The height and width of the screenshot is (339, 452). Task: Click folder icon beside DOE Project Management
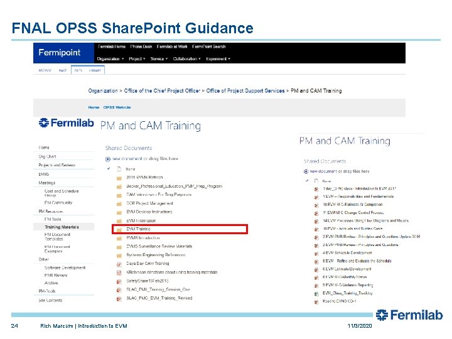click(x=119, y=204)
